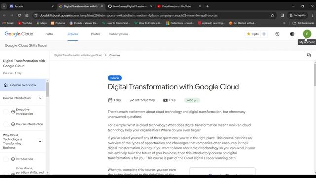This screenshot has height=178, width=316.
Task: Open My account avatar menu
Action: [x=307, y=34]
